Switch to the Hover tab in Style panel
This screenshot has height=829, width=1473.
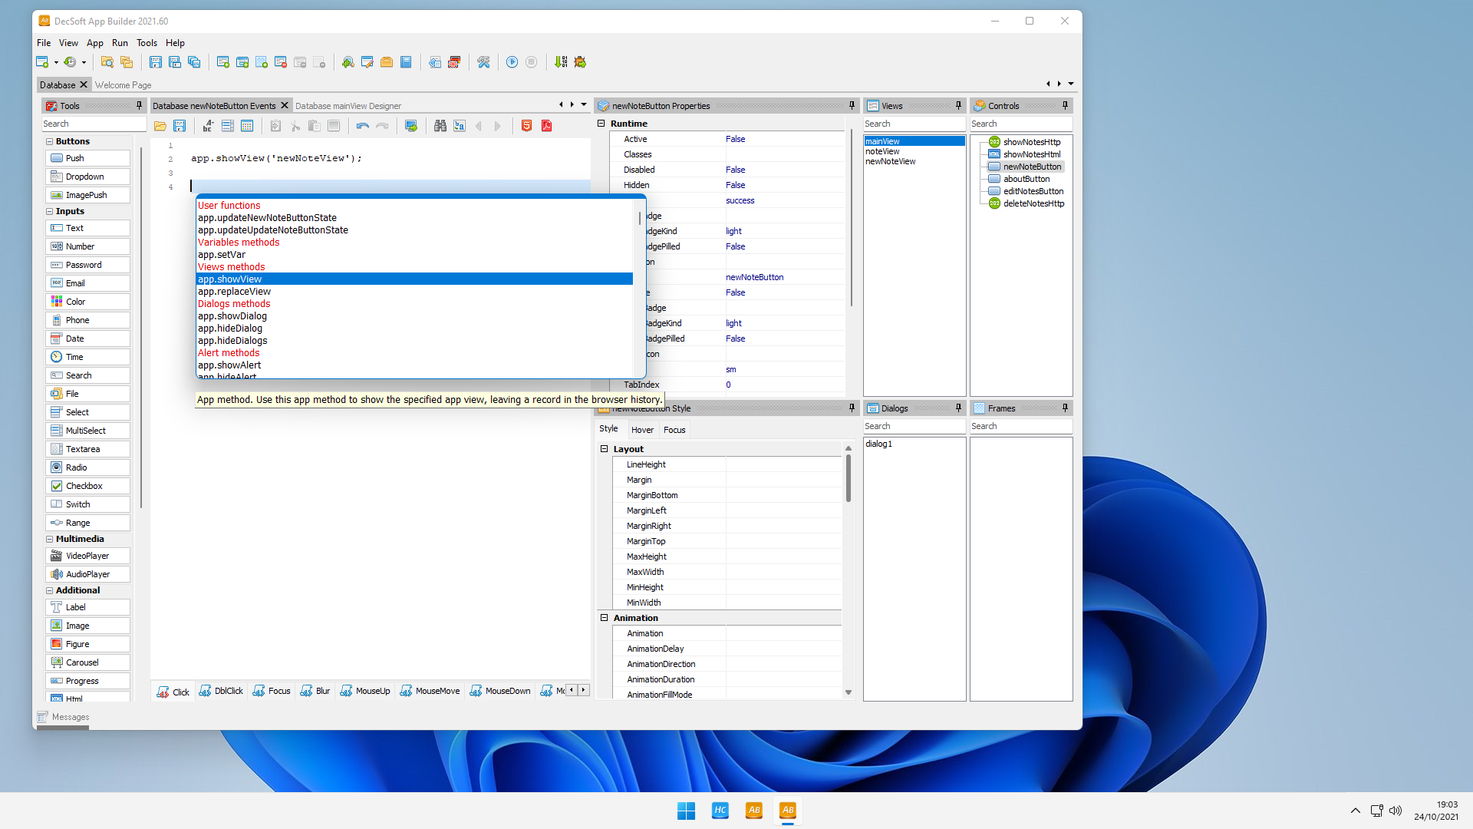coord(642,429)
